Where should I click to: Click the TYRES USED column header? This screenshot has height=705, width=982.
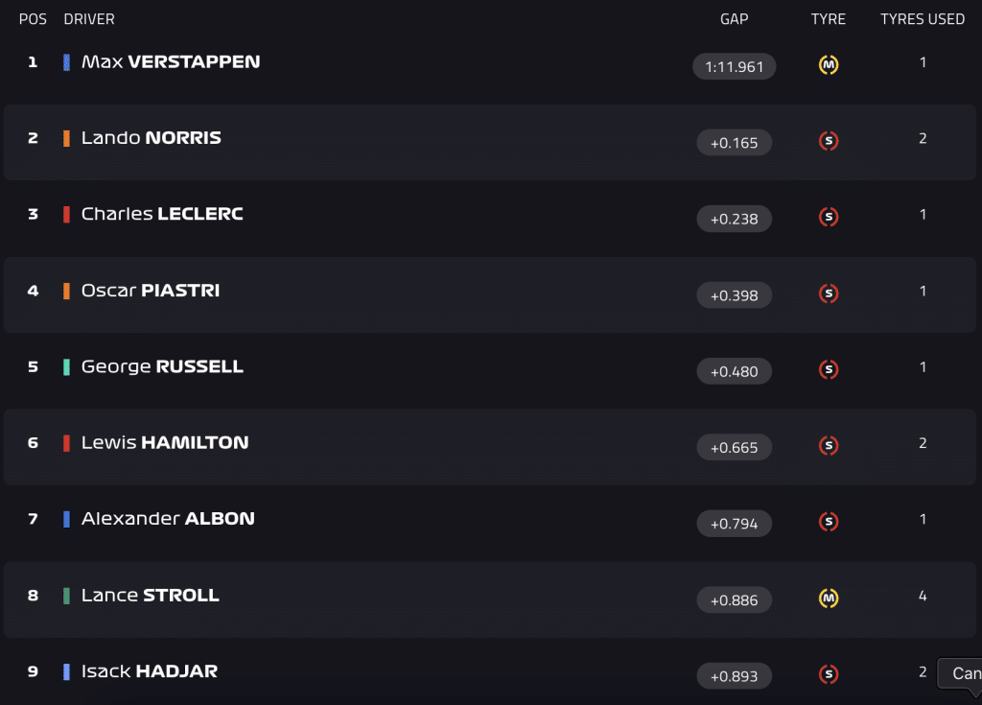pos(922,19)
